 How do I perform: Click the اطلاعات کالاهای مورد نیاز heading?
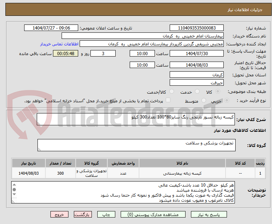click(x=240, y=130)
